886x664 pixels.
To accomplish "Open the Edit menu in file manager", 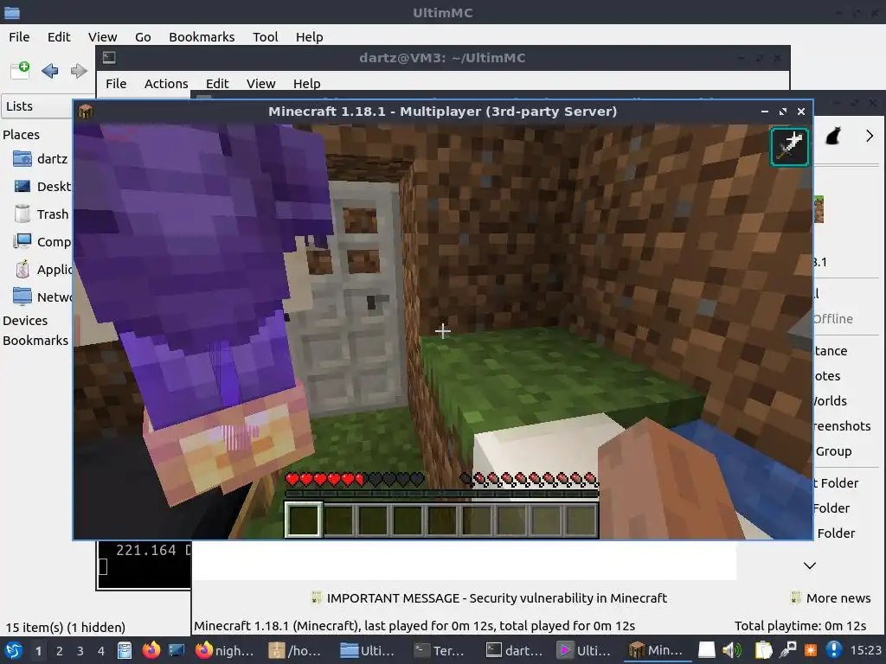I will 59,36.
